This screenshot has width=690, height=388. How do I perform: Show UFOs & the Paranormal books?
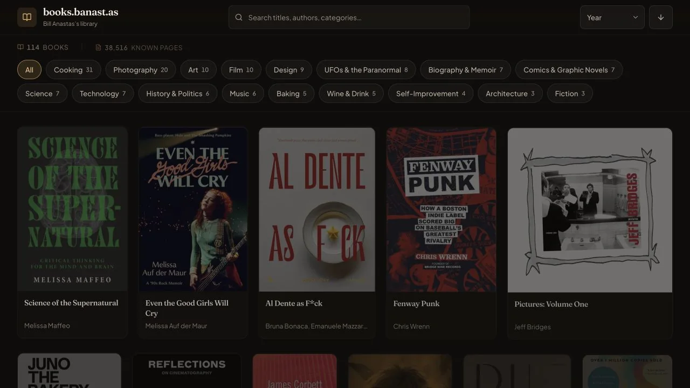tap(366, 70)
